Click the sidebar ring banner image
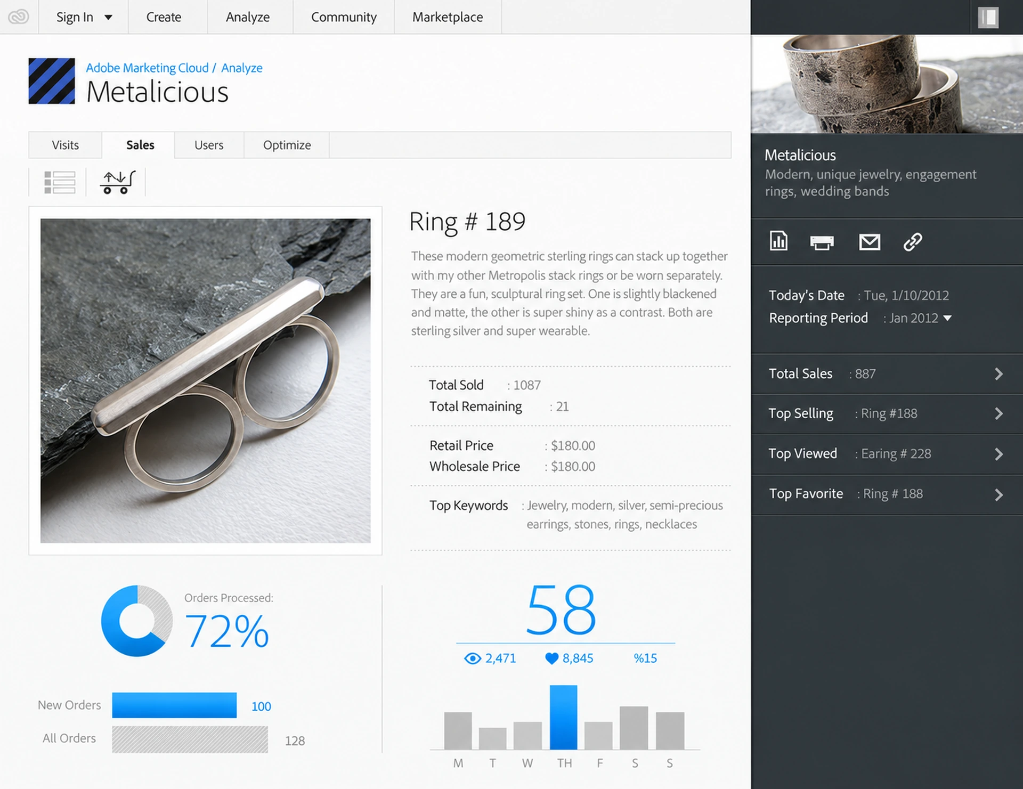1023x789 pixels. [x=887, y=84]
